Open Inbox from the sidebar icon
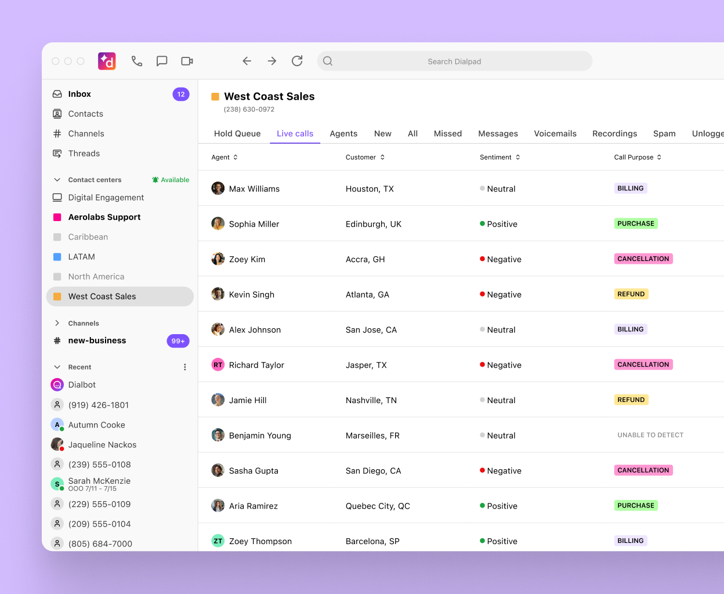Screen dimensions: 724x594 (57, 93)
